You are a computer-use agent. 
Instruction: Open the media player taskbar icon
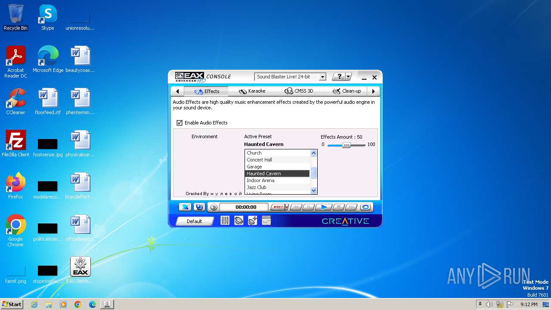point(63,304)
